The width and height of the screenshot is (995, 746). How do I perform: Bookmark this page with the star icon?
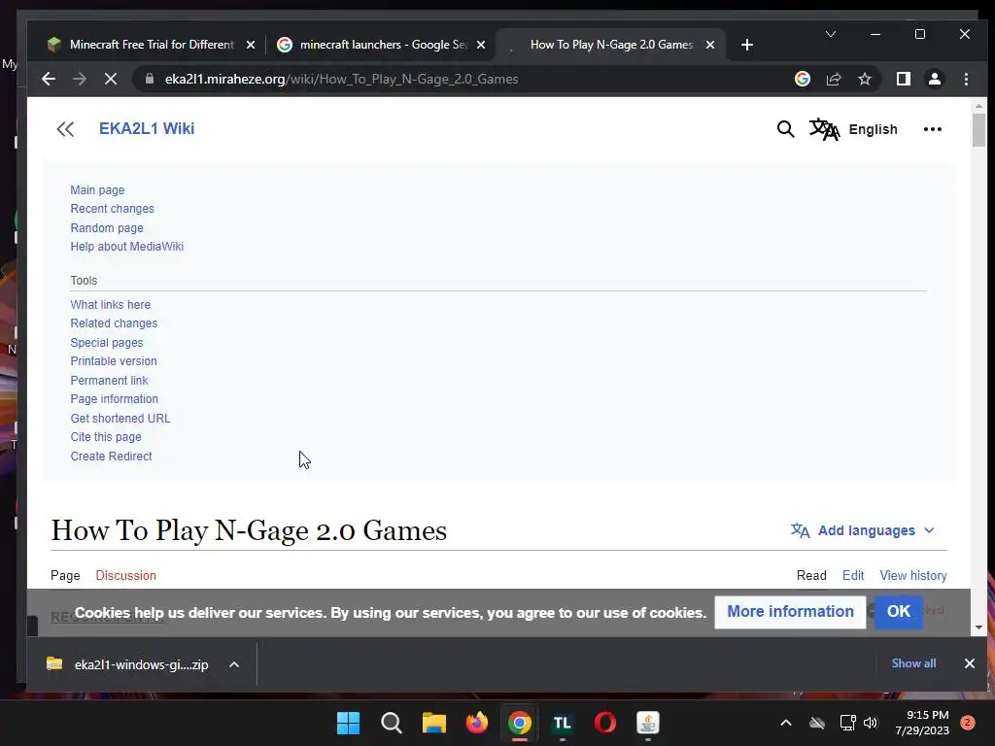864,79
